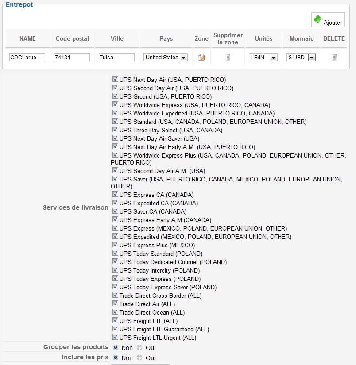This screenshot has height=365, width=356.
Task: Select Oui for Grouper les produits
Action: point(139,348)
